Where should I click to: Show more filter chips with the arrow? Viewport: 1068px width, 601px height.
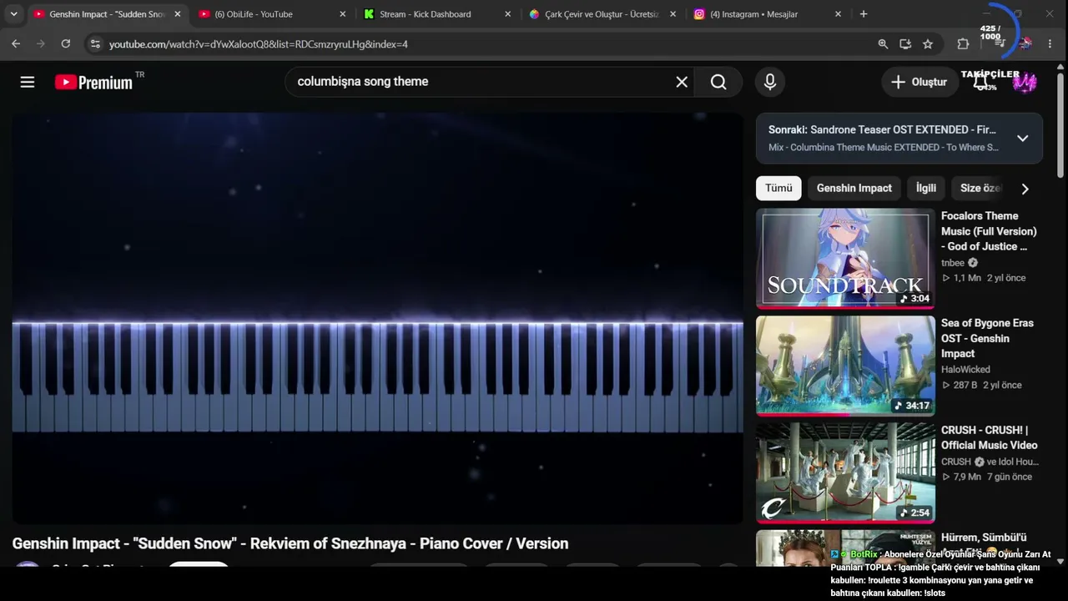[1025, 189]
